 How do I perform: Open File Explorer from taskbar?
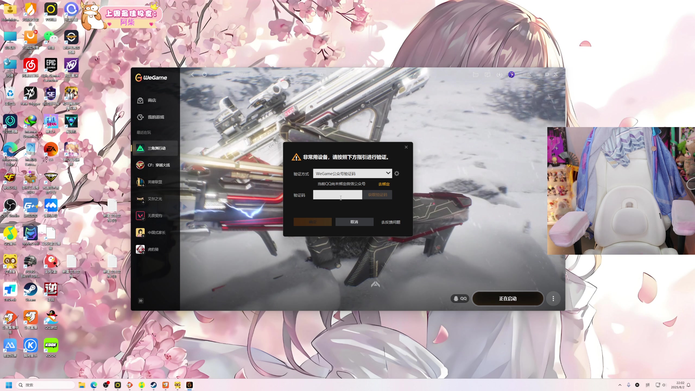[x=82, y=385]
